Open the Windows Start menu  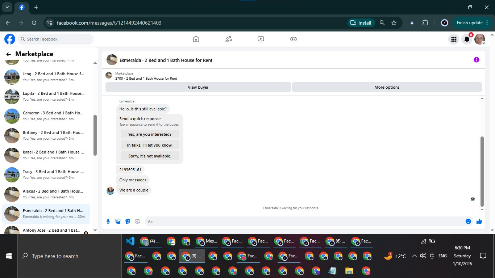[x=9, y=256]
